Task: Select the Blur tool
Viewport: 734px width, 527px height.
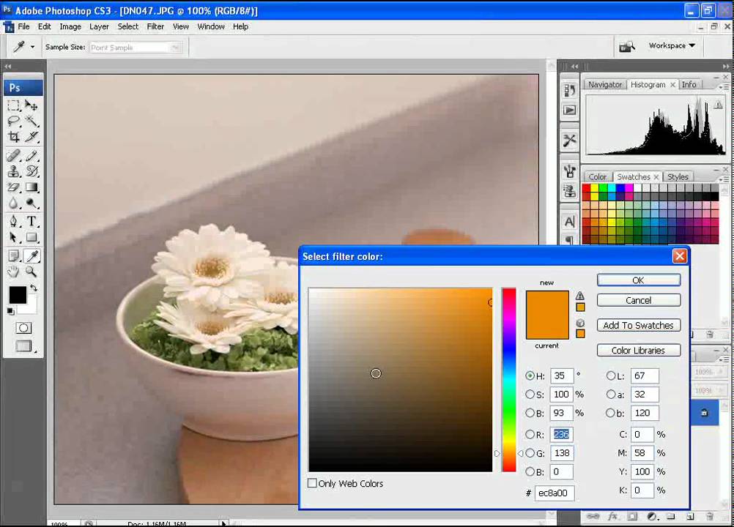Action: (14, 203)
